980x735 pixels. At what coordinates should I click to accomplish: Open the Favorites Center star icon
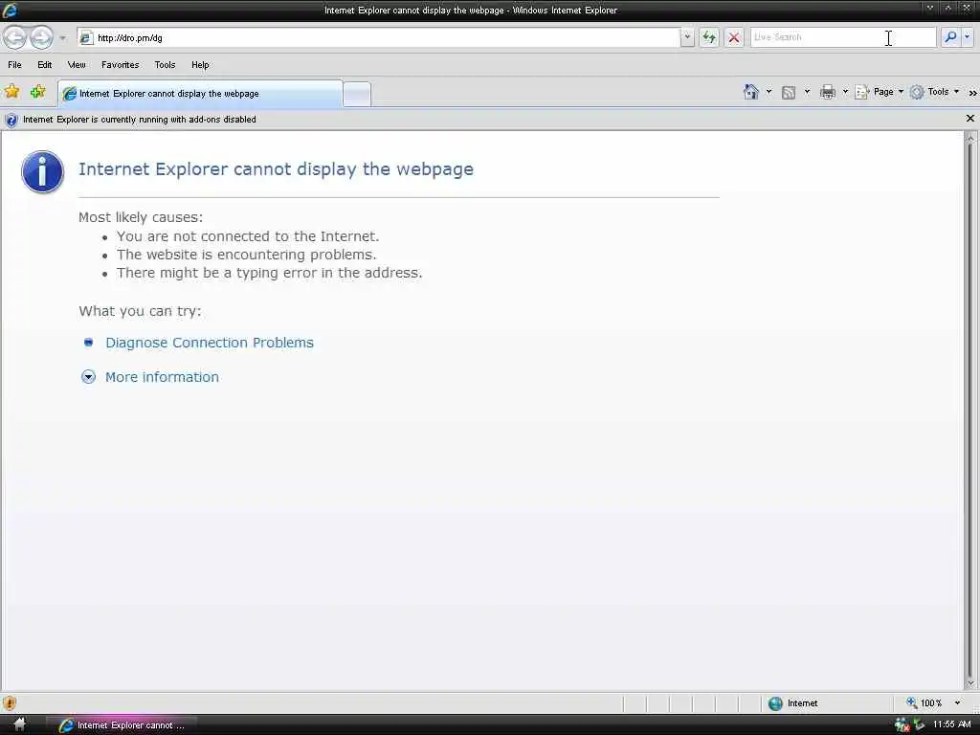click(x=11, y=92)
